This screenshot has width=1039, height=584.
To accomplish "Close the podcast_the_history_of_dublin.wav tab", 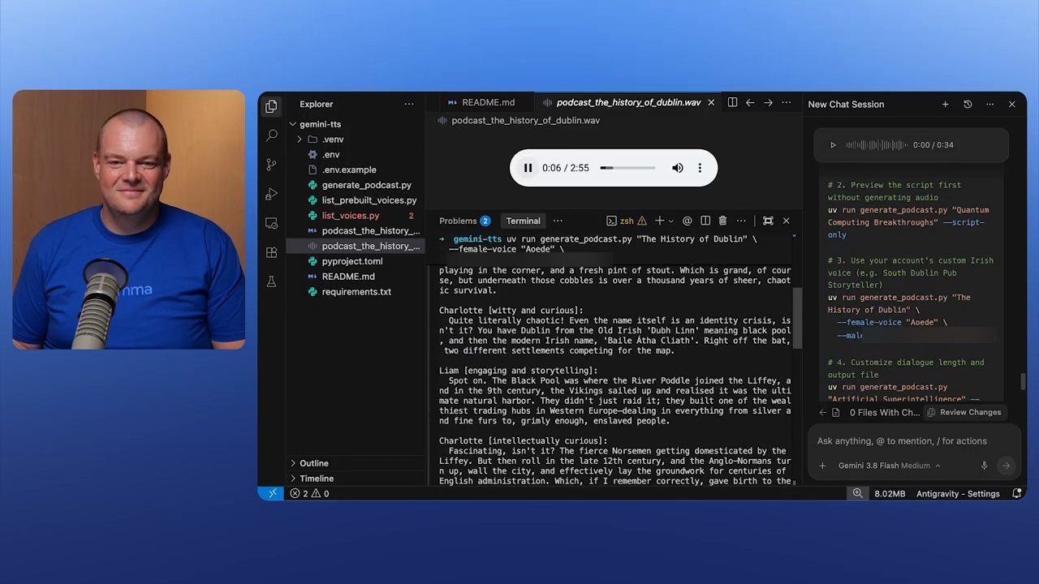I will (x=711, y=103).
